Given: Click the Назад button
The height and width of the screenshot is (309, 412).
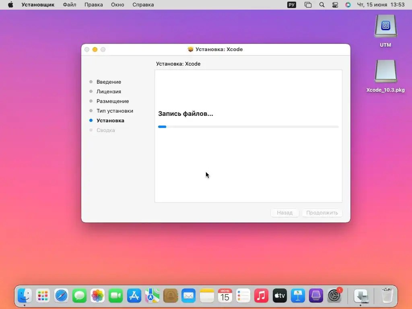Looking at the screenshot, I should tap(284, 213).
